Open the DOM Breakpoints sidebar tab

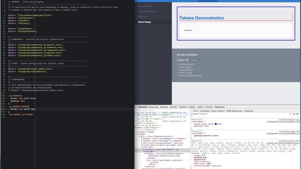coord(234,111)
